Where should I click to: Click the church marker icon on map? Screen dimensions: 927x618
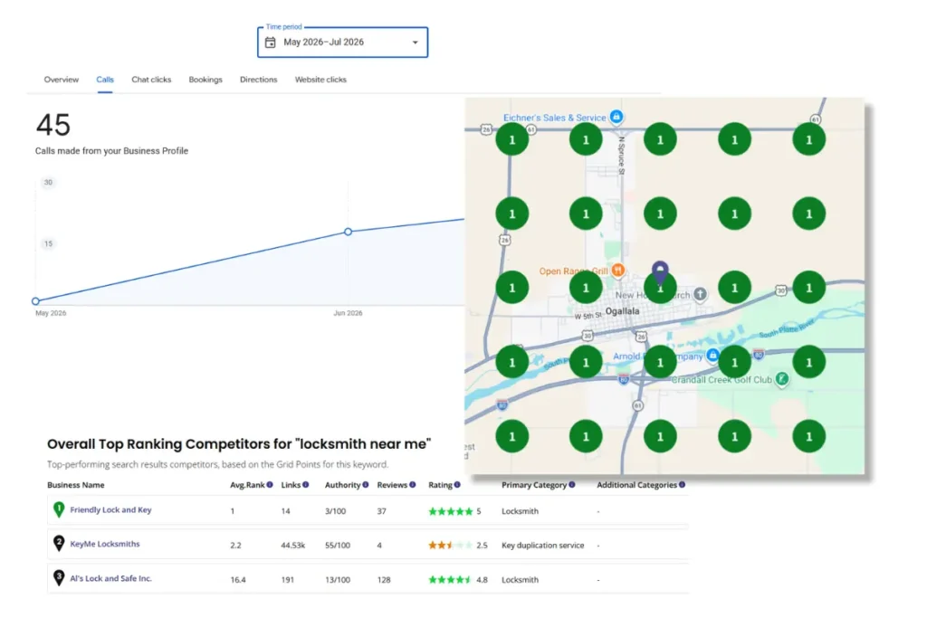tap(700, 294)
